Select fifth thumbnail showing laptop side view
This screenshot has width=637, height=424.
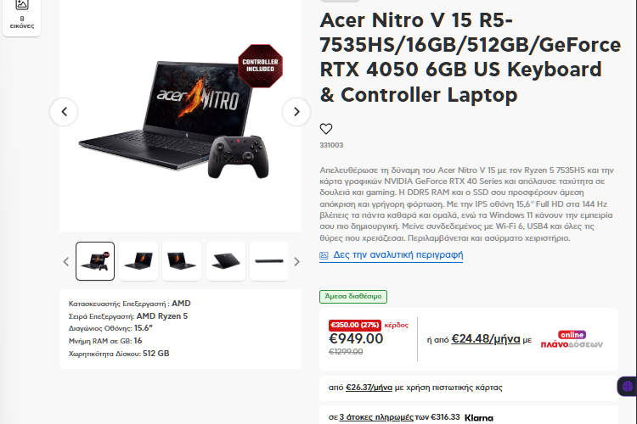click(x=269, y=261)
